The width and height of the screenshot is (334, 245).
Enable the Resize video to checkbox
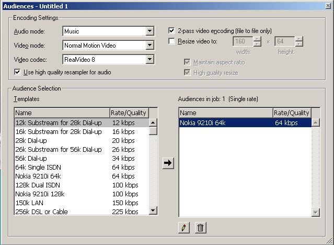click(172, 41)
